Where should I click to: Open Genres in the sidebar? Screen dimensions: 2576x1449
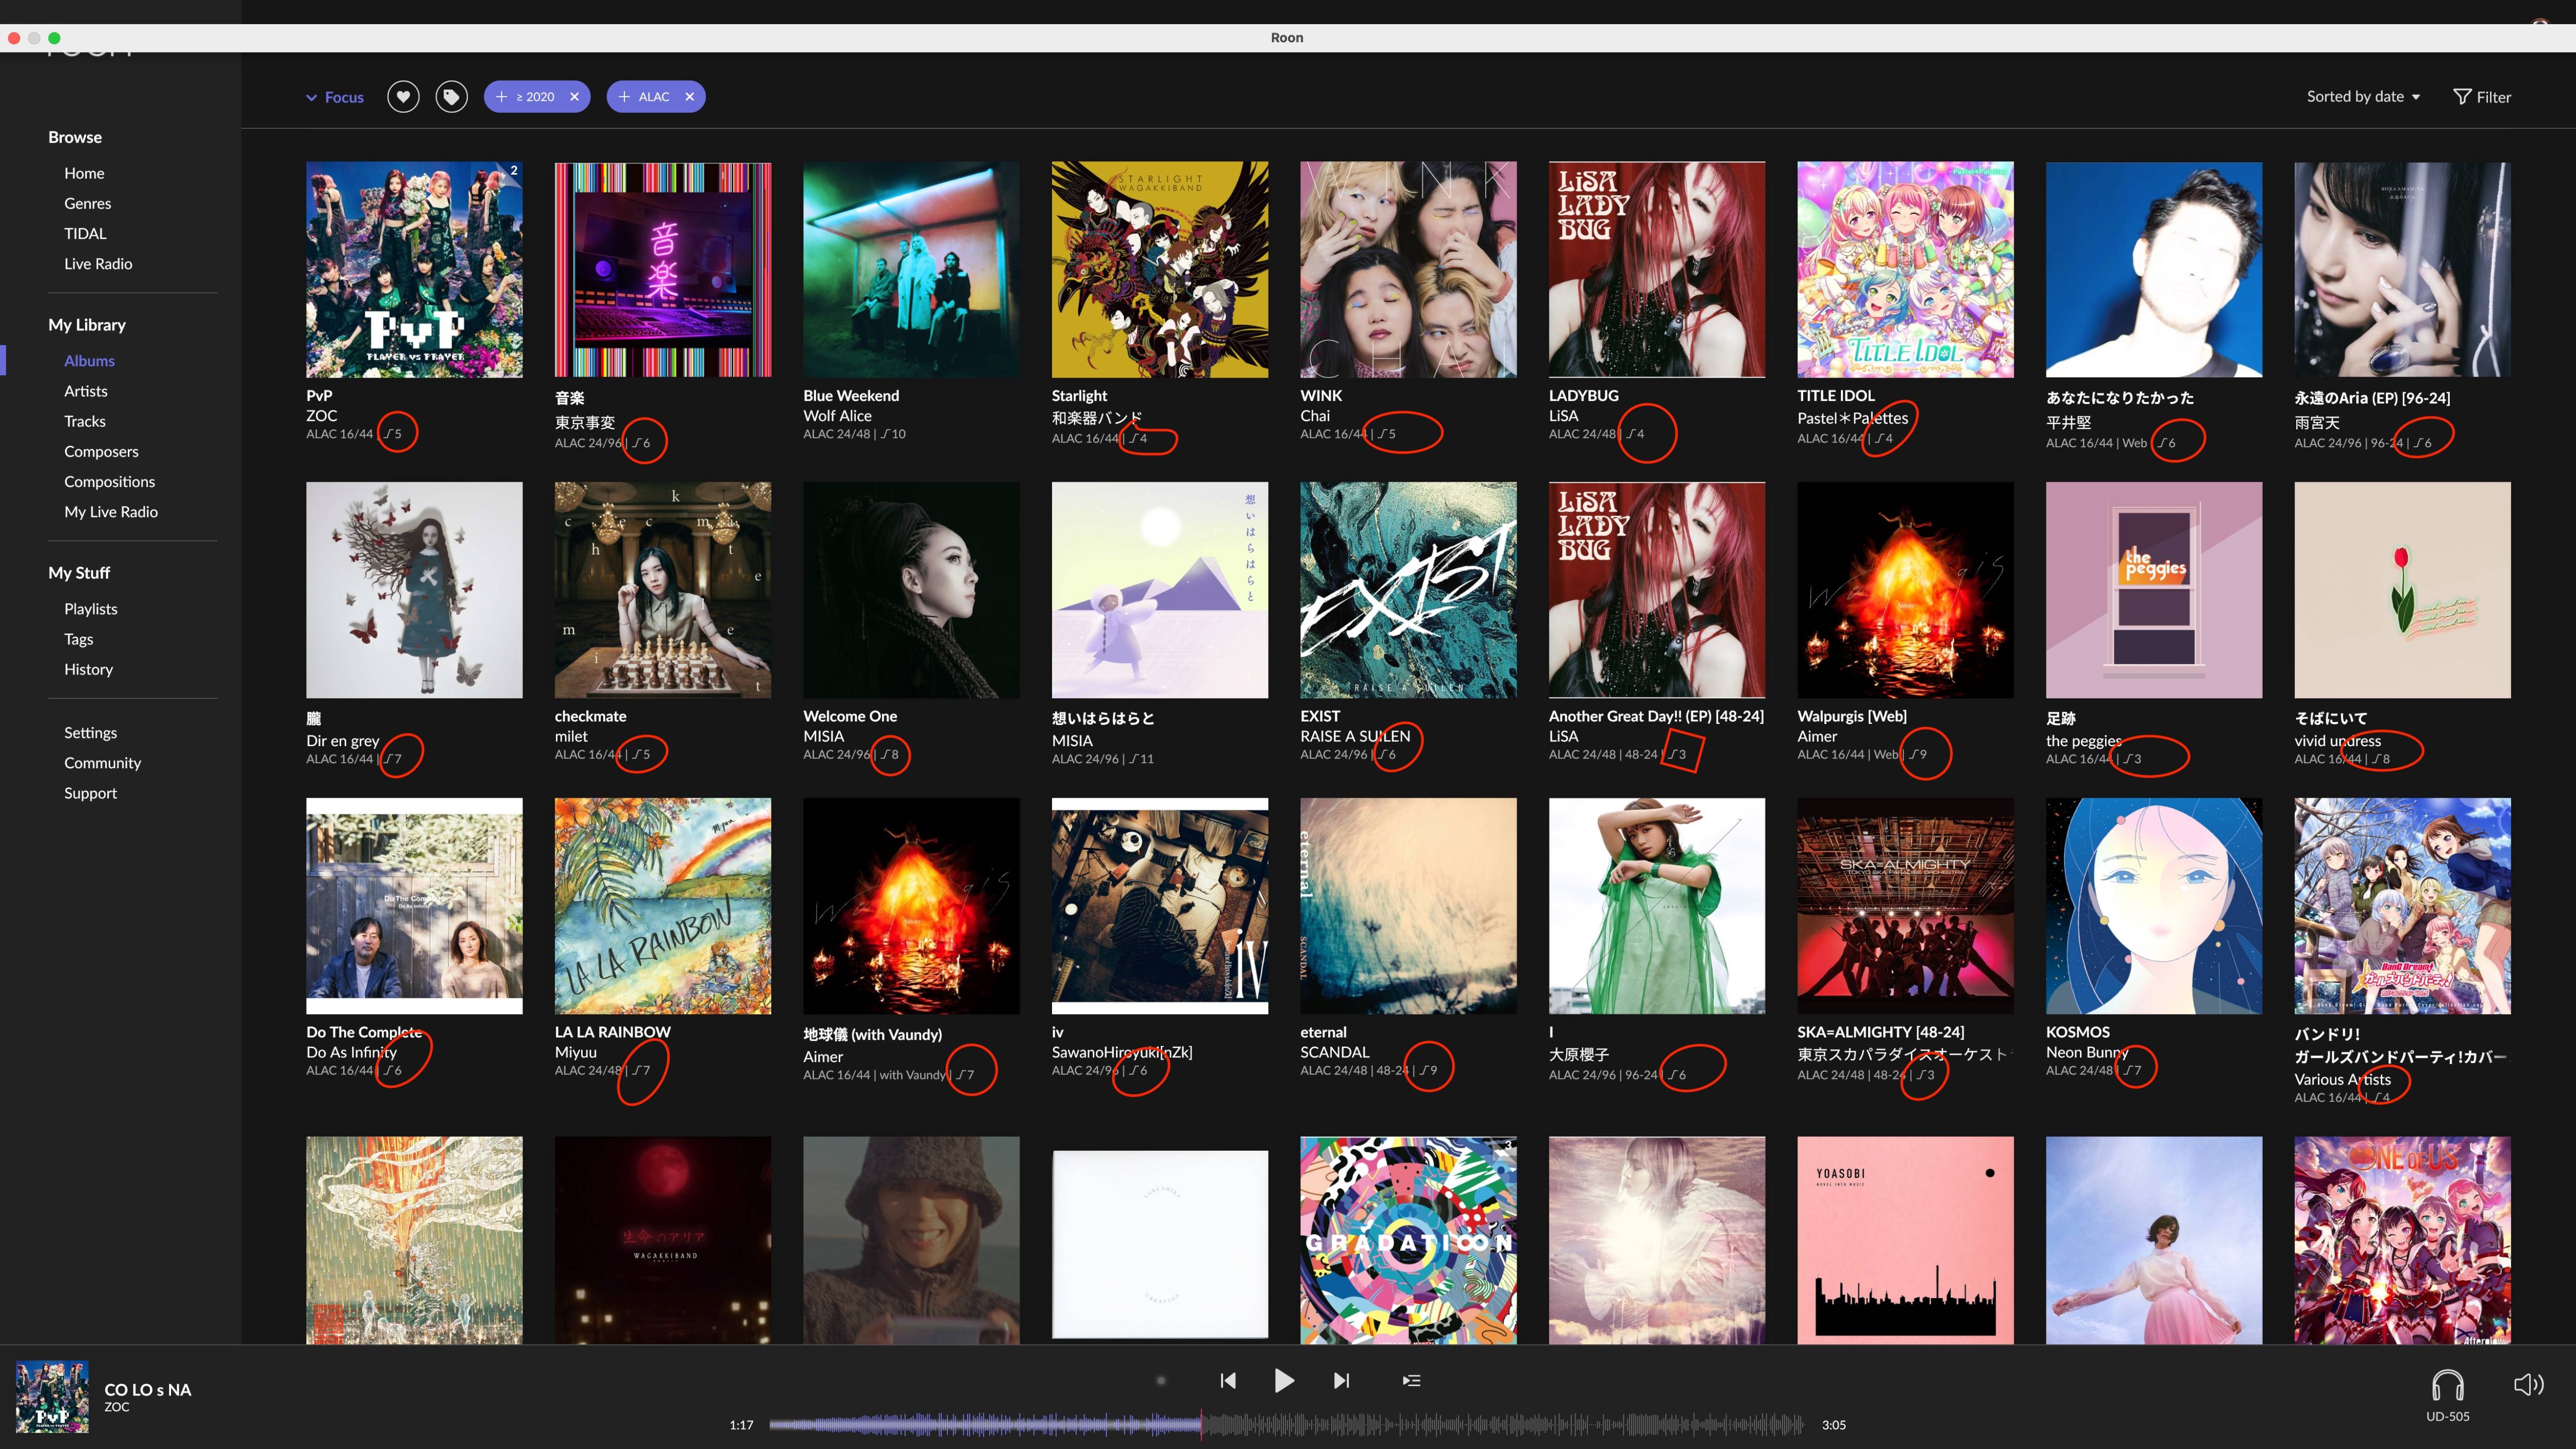88,203
